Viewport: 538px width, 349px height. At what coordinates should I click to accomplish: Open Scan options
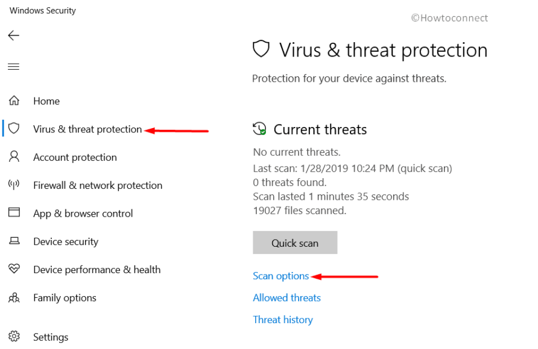pyautogui.click(x=281, y=276)
